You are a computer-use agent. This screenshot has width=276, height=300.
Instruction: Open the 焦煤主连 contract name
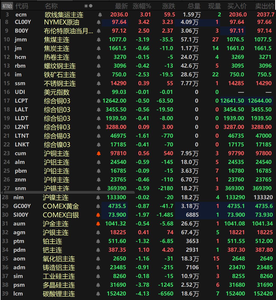[x=57, y=40]
